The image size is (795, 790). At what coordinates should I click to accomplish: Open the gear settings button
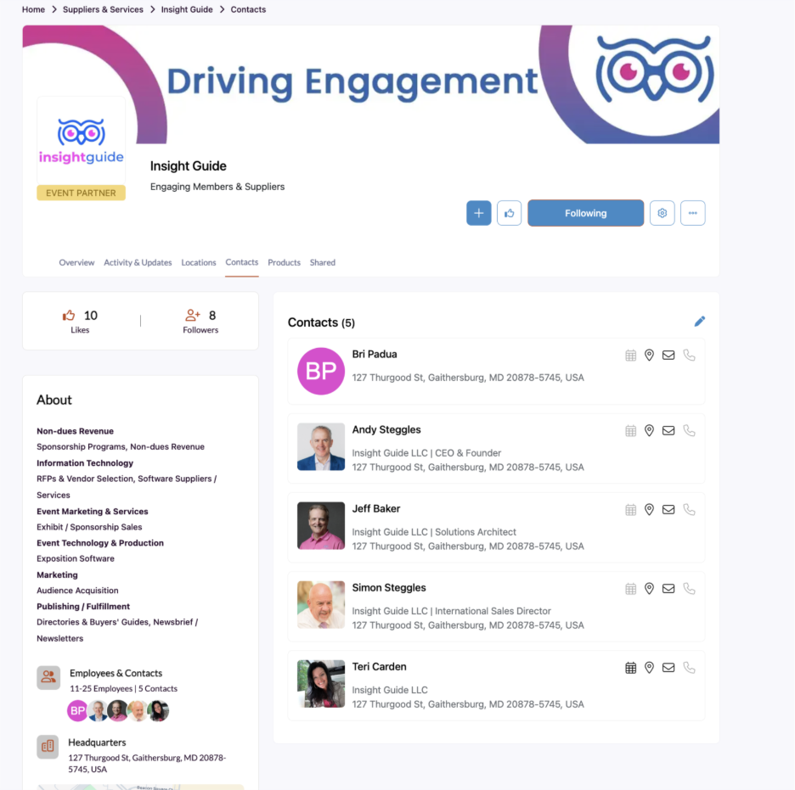[662, 213]
